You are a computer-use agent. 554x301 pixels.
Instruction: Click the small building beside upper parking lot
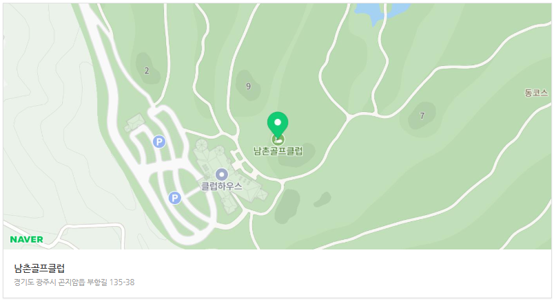(x=135, y=122)
